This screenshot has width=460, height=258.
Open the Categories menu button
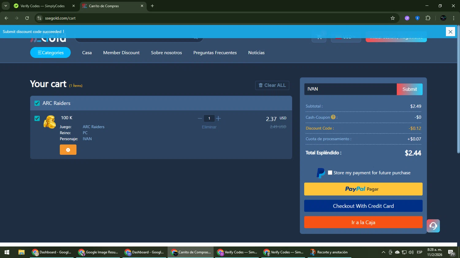50,53
